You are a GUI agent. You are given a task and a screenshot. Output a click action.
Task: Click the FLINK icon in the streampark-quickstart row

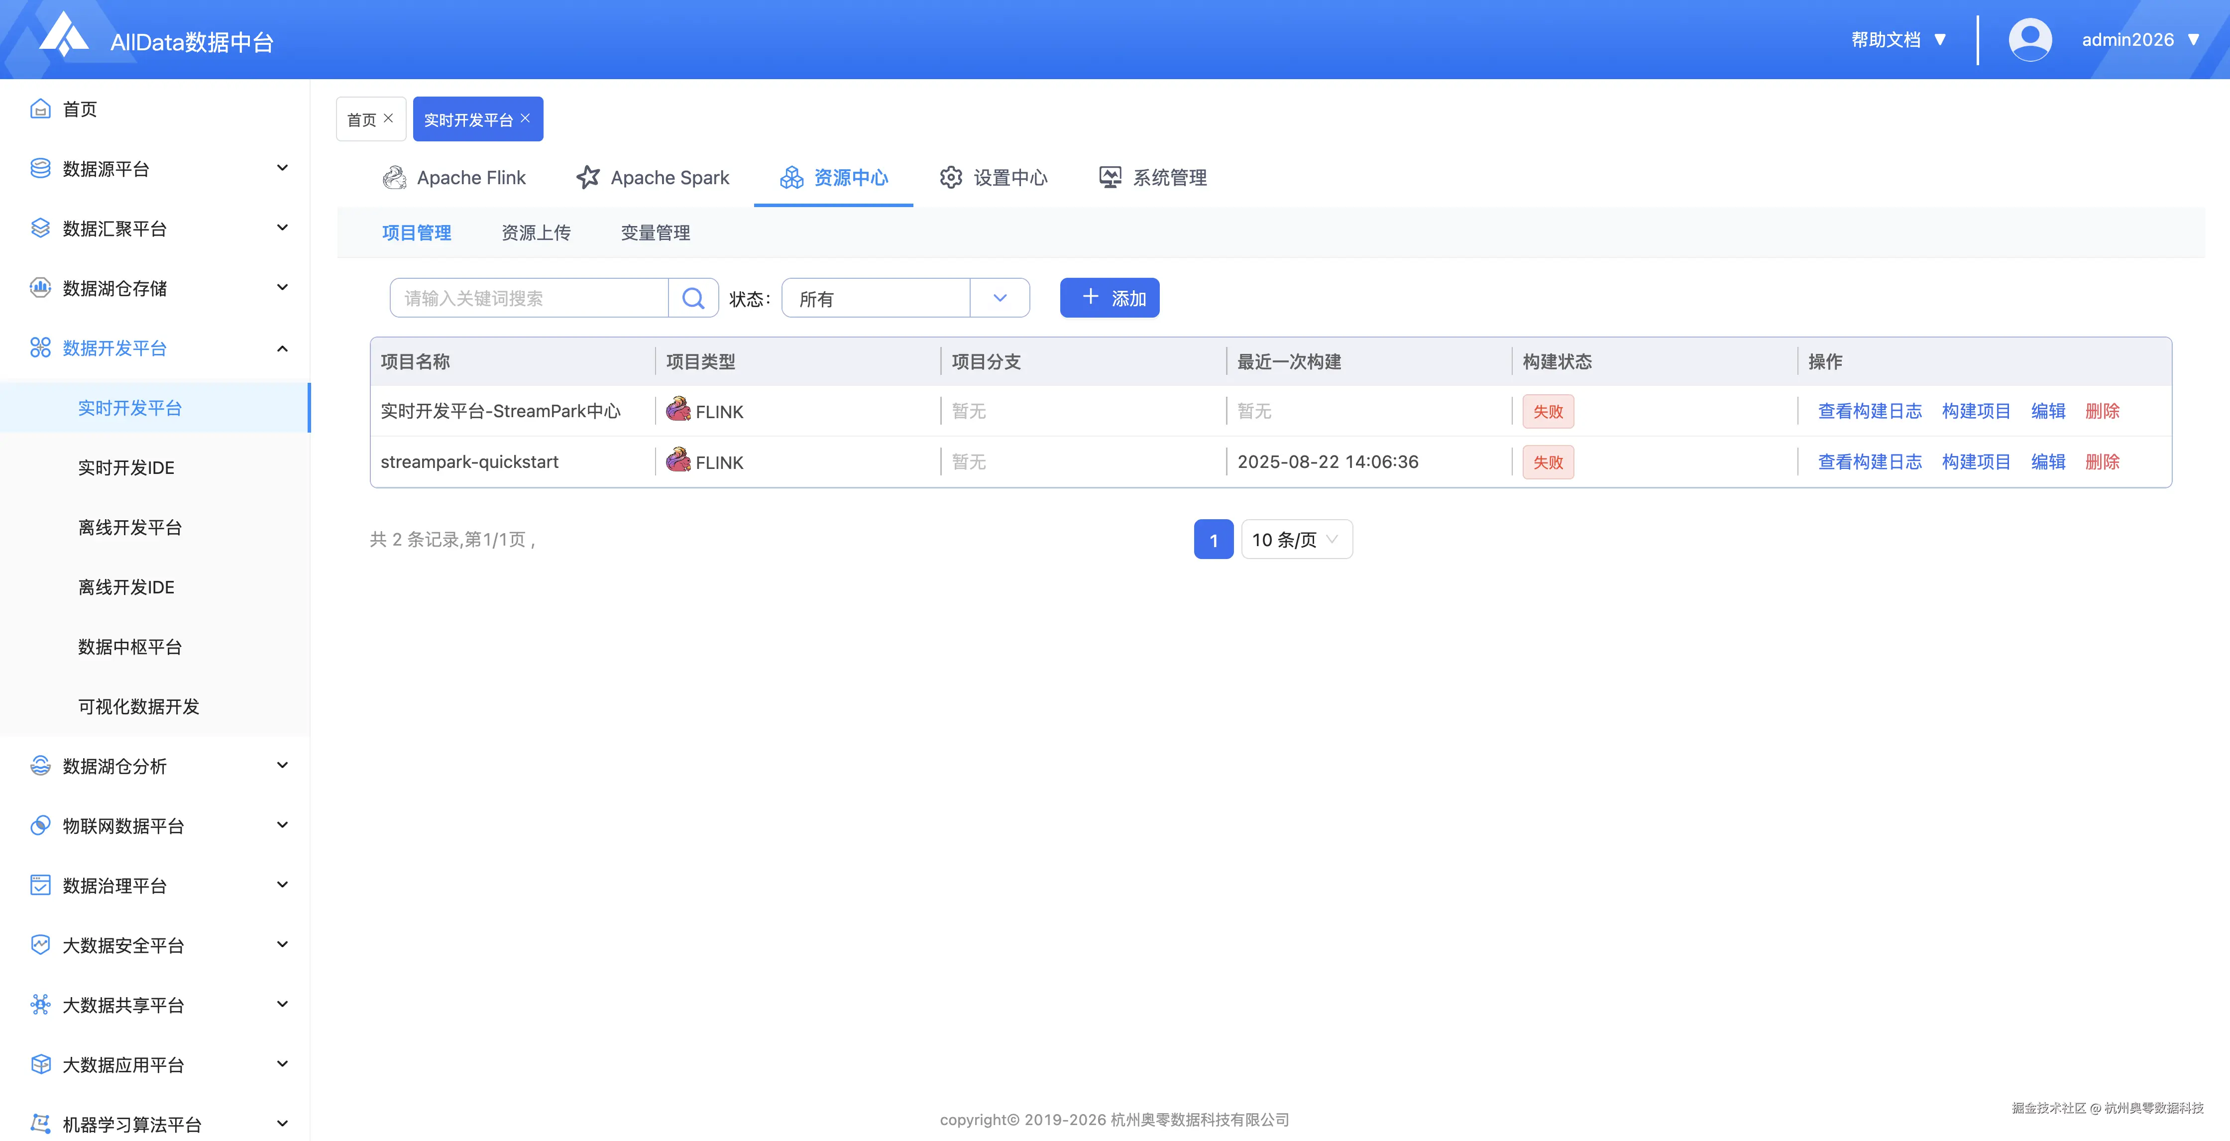[x=678, y=459]
